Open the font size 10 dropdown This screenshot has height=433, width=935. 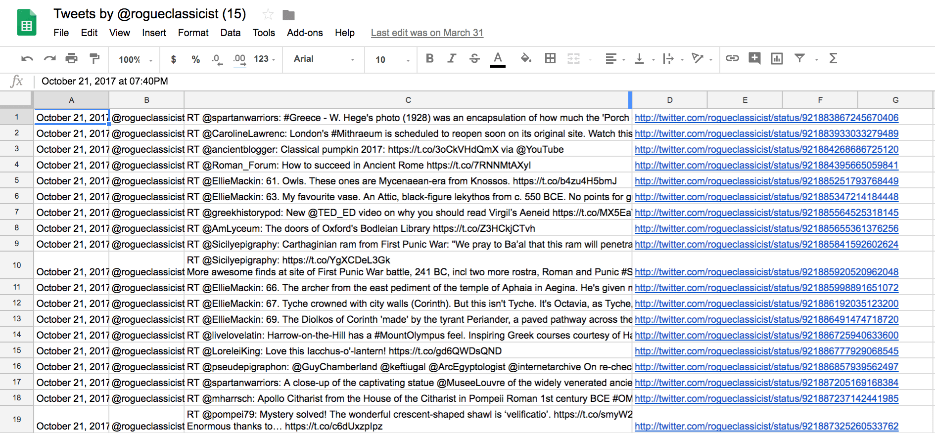[393, 59]
